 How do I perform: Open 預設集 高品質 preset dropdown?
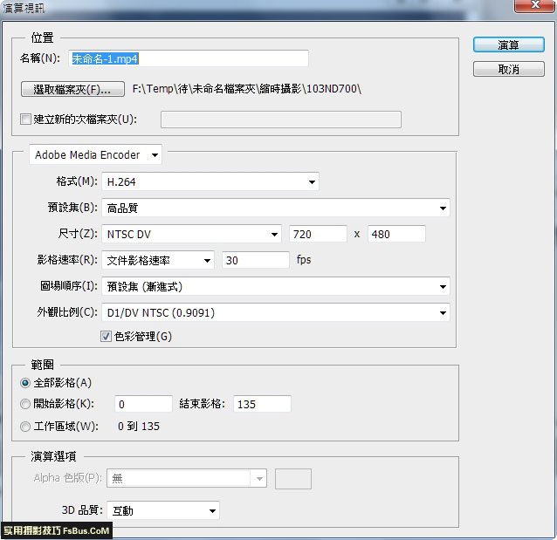click(x=276, y=208)
